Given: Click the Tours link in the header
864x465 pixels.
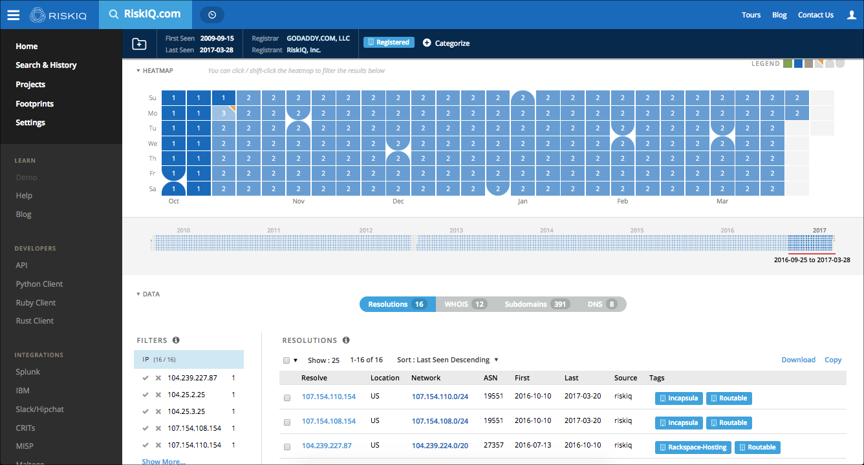Looking at the screenshot, I should 751,15.
